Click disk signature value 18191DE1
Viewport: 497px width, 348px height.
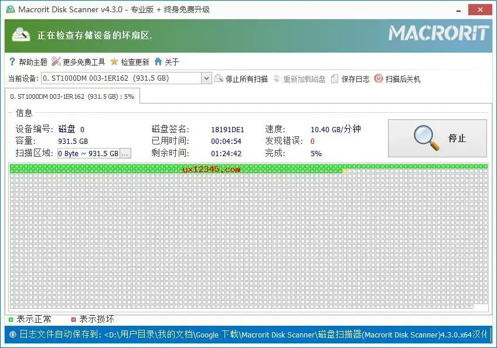click(x=227, y=130)
